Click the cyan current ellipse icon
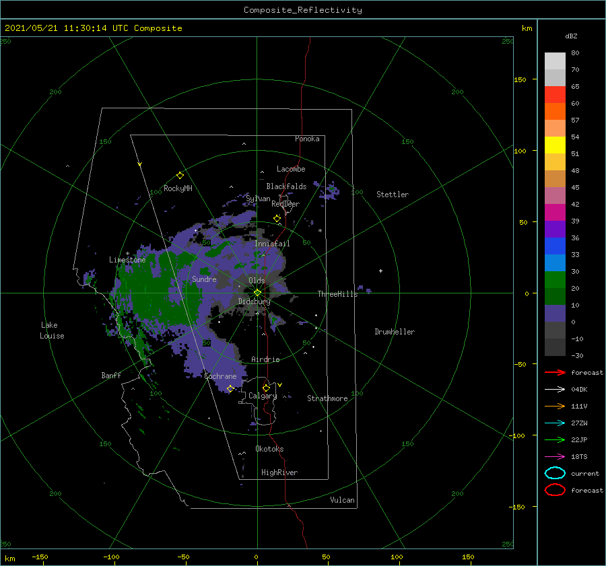 (x=555, y=473)
